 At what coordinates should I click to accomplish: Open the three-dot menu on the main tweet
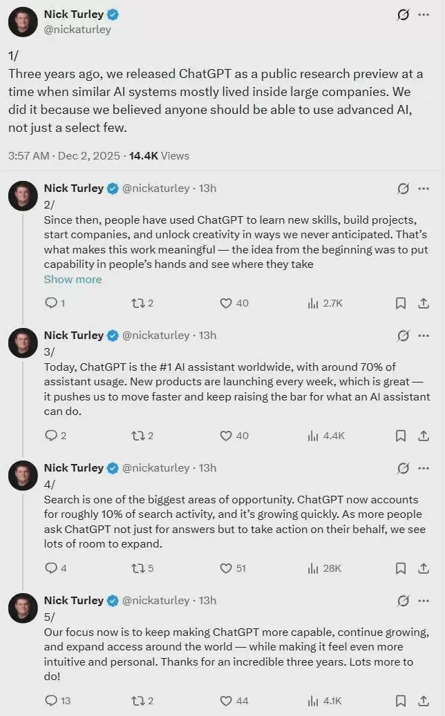click(x=424, y=14)
